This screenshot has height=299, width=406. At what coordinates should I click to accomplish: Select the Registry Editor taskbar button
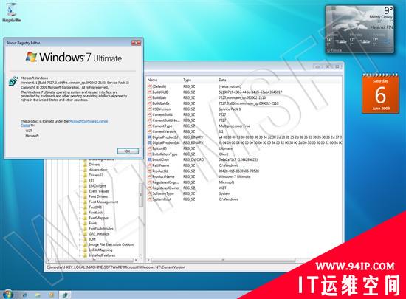(65, 295)
